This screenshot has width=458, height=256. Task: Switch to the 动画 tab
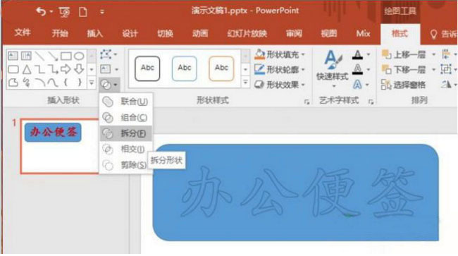200,33
